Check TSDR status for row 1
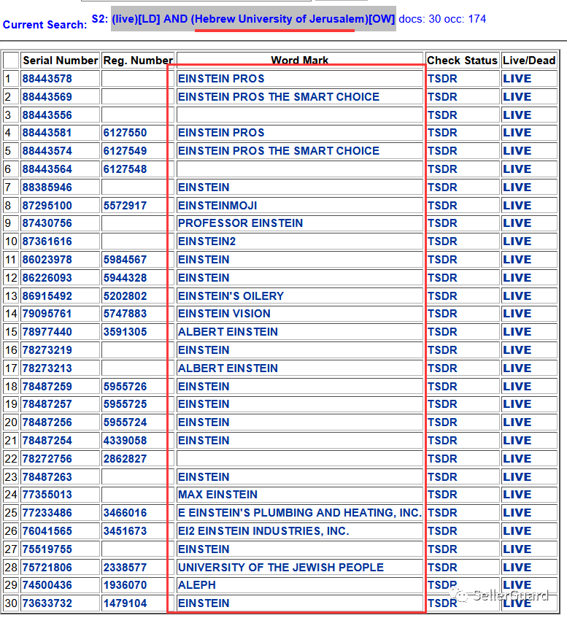This screenshot has width=567, height=618. pyautogui.click(x=442, y=78)
